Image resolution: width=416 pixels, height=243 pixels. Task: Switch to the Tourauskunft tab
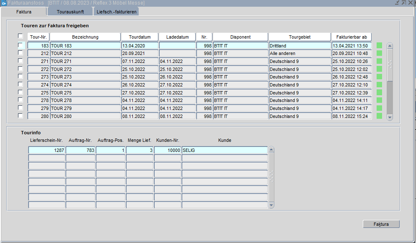pos(70,12)
